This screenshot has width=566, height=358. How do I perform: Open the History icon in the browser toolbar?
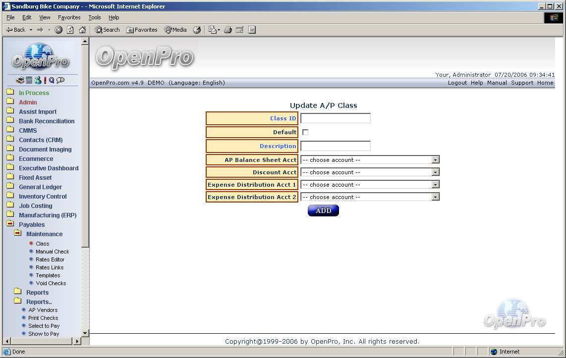[197, 30]
